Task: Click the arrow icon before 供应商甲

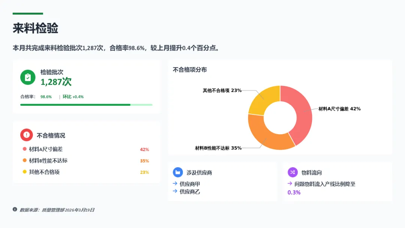Action: tap(175, 183)
